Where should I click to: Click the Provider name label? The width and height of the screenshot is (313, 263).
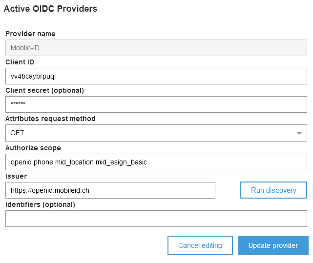pos(30,34)
